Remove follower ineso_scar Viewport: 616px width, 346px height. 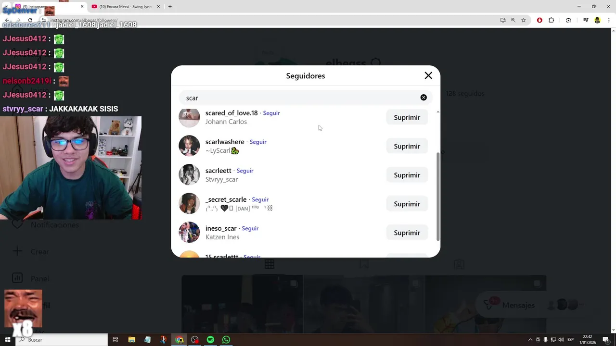coord(407,233)
